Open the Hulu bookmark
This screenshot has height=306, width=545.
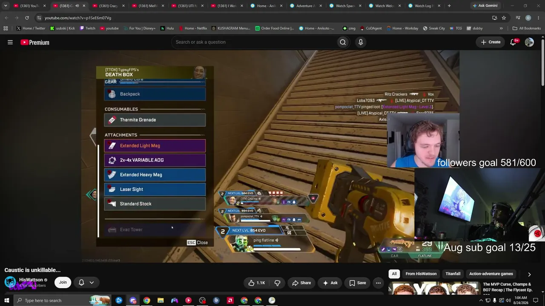167,28
